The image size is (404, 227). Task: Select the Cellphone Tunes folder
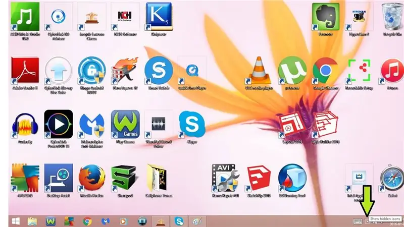[x=159, y=179]
